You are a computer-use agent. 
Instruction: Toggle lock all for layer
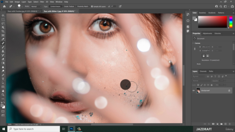(x=211, y=85)
